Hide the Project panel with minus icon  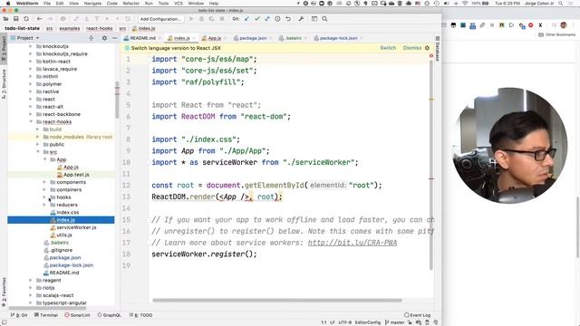click(115, 38)
